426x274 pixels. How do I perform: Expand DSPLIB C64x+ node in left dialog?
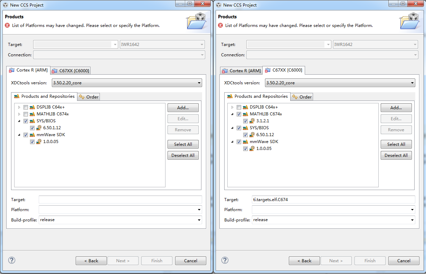(19, 107)
